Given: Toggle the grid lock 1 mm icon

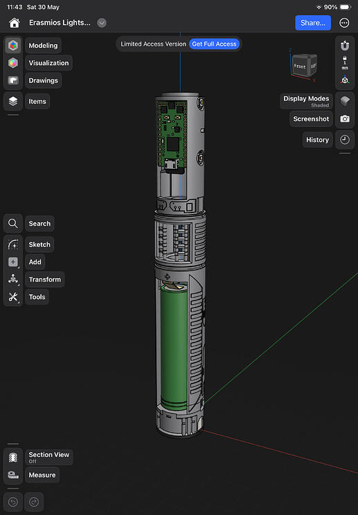Looking at the screenshot, I should point(345,63).
